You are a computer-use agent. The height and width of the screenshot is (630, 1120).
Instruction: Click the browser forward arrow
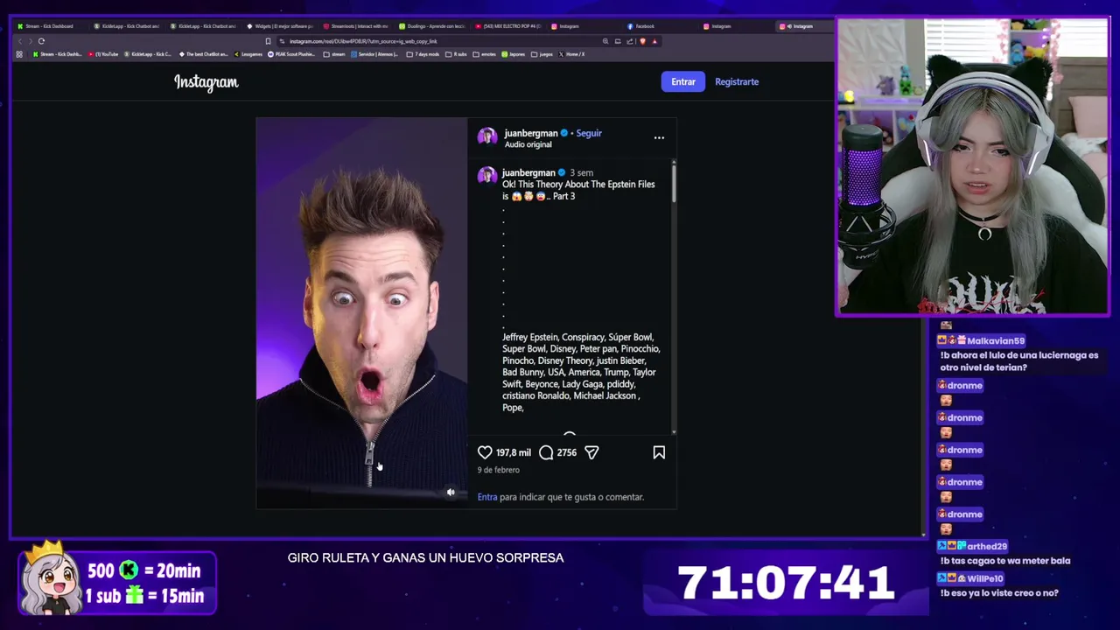pos(30,41)
